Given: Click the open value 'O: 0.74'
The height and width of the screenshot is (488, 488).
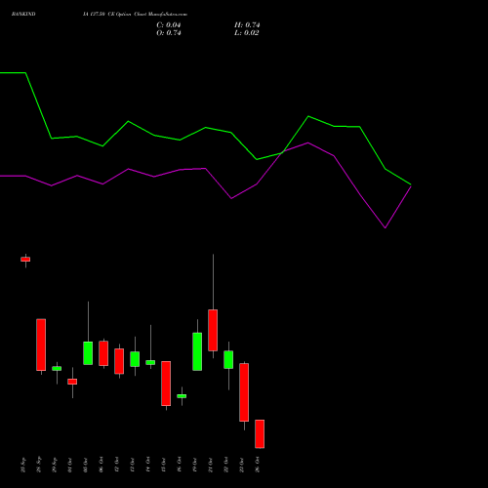Looking at the screenshot, I should tap(169, 33).
